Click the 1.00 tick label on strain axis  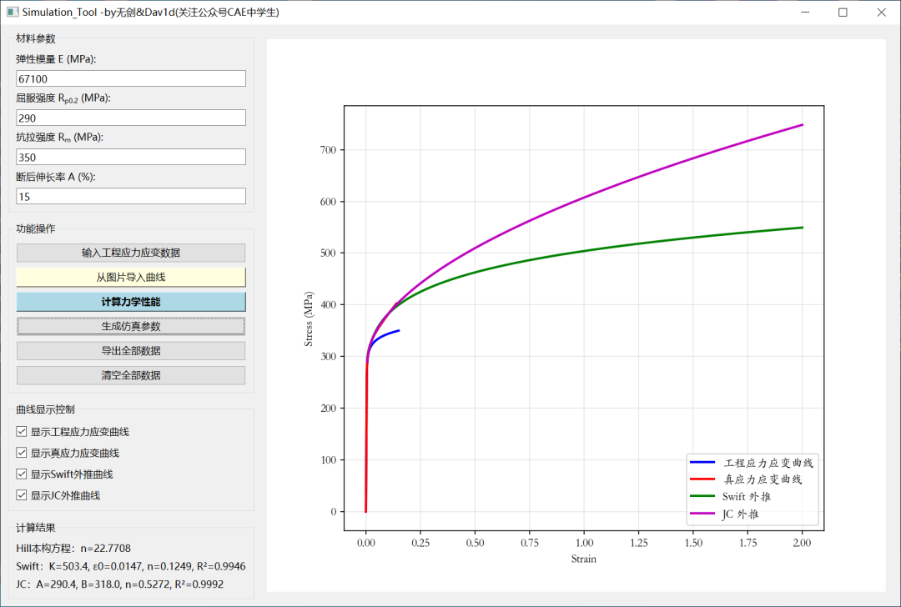pyautogui.click(x=584, y=543)
